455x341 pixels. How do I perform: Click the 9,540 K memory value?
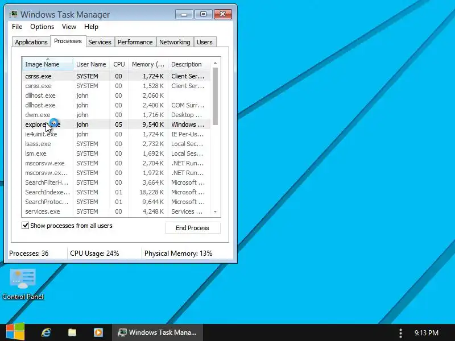pos(153,124)
